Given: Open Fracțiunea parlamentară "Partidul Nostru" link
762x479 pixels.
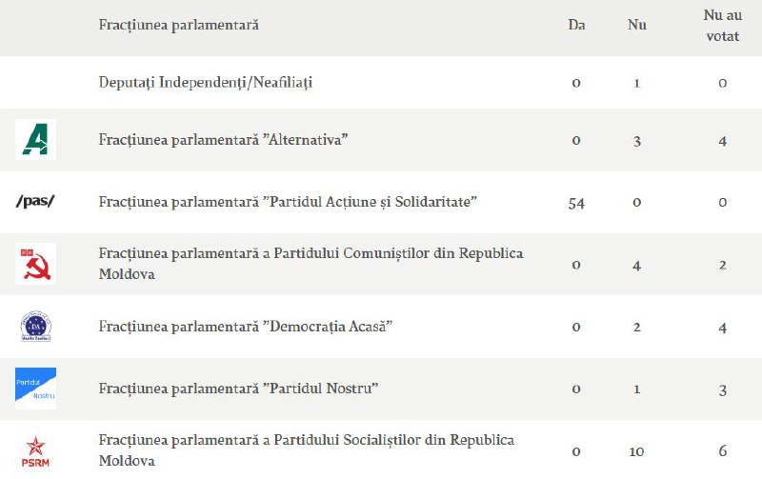Looking at the screenshot, I should pos(239,389).
